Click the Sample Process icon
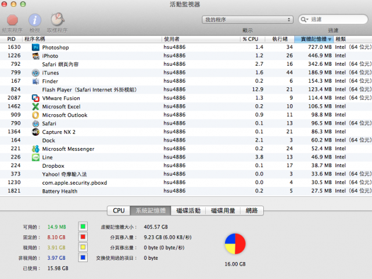The image size is (372, 279). pos(58,19)
